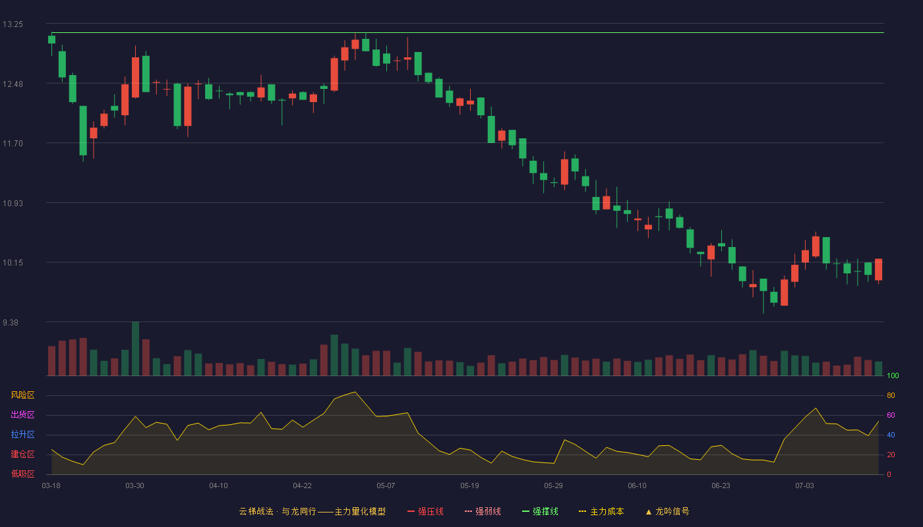Toggle the 龙吟信号 legend item
The image size is (923, 527).
click(x=667, y=511)
